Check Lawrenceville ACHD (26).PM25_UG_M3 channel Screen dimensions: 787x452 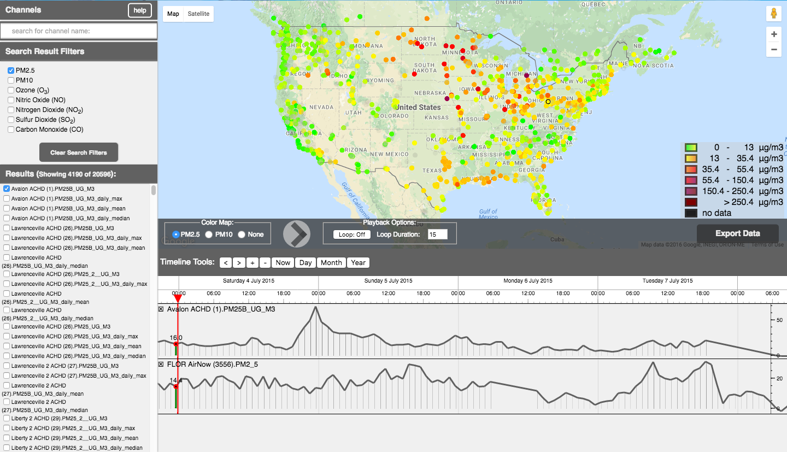click(7, 326)
